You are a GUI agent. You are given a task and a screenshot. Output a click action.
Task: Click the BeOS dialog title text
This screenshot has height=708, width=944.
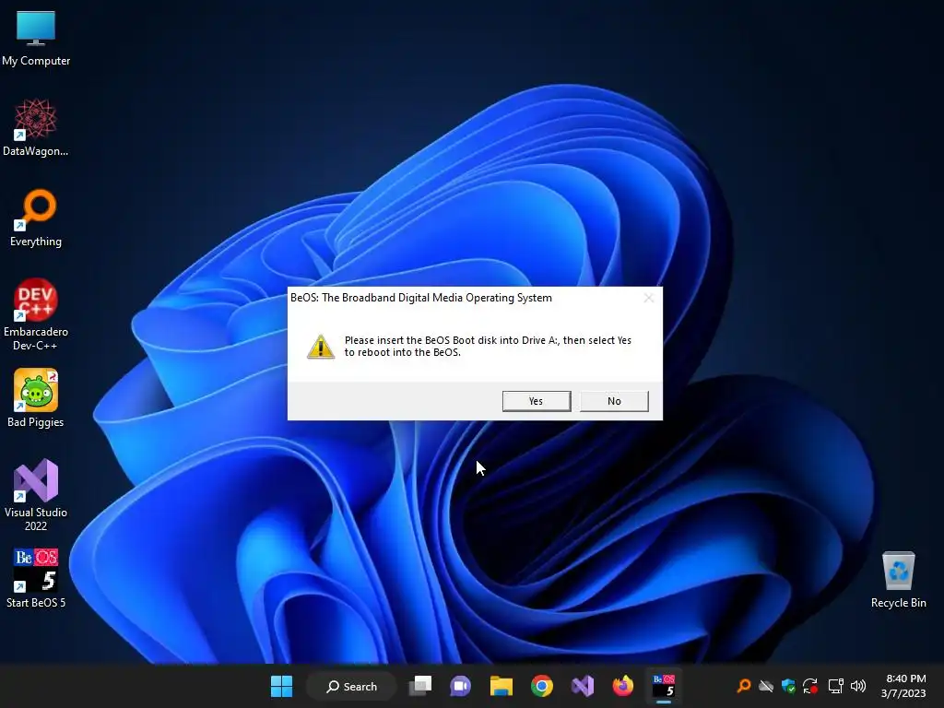pyautogui.click(x=420, y=298)
